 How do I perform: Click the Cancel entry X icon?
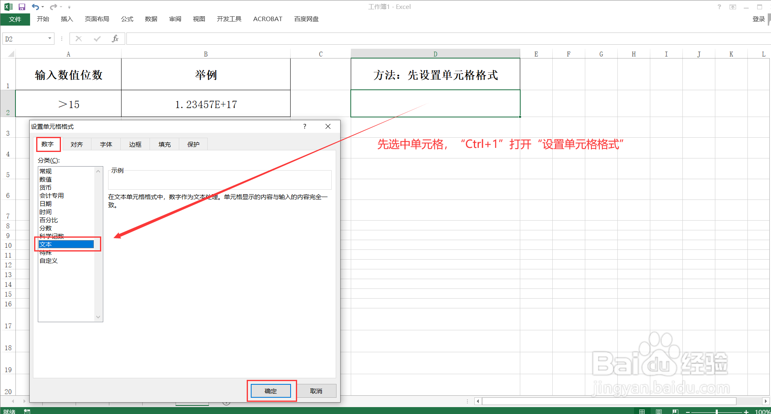(79, 39)
